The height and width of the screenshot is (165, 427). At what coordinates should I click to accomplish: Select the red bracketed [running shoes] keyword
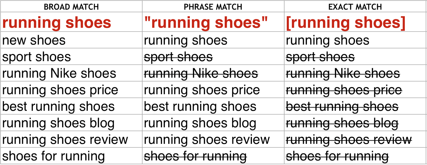pyautogui.click(x=346, y=22)
